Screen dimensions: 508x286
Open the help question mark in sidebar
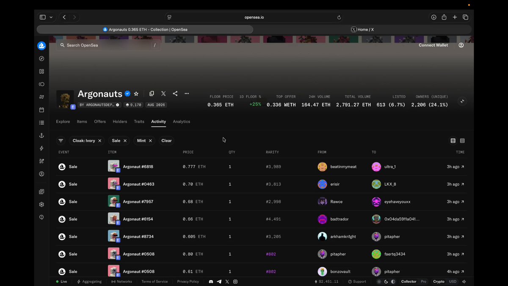[x=41, y=217]
